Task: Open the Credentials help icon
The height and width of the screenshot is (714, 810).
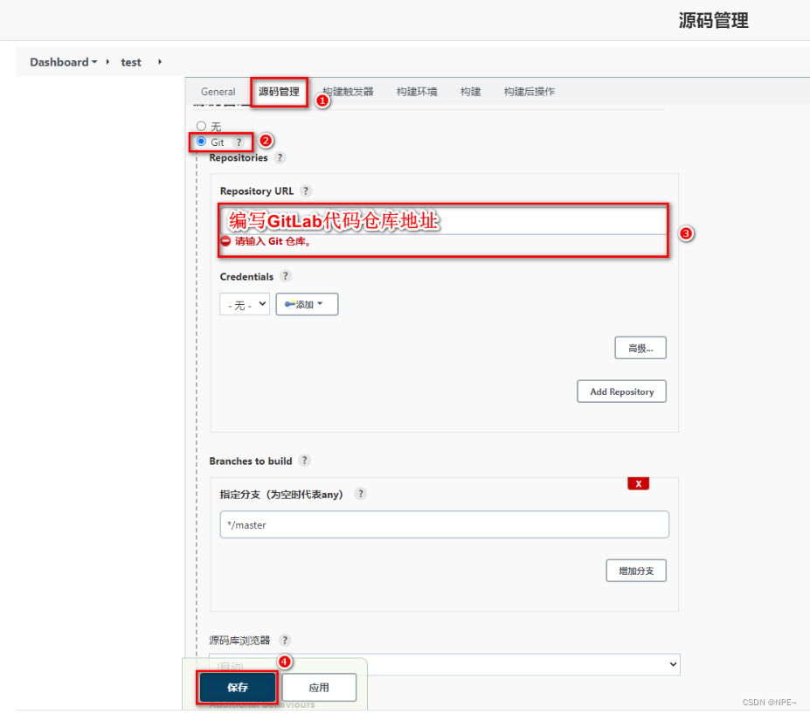Action: (x=285, y=276)
